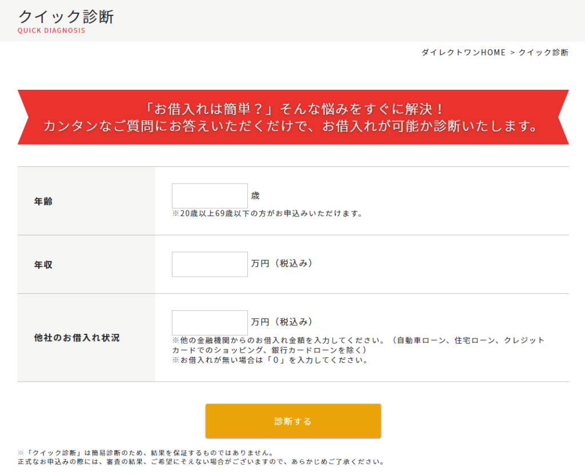Image resolution: width=585 pixels, height=475 pixels.
Task: Click the annual income input field
Action: click(x=210, y=264)
